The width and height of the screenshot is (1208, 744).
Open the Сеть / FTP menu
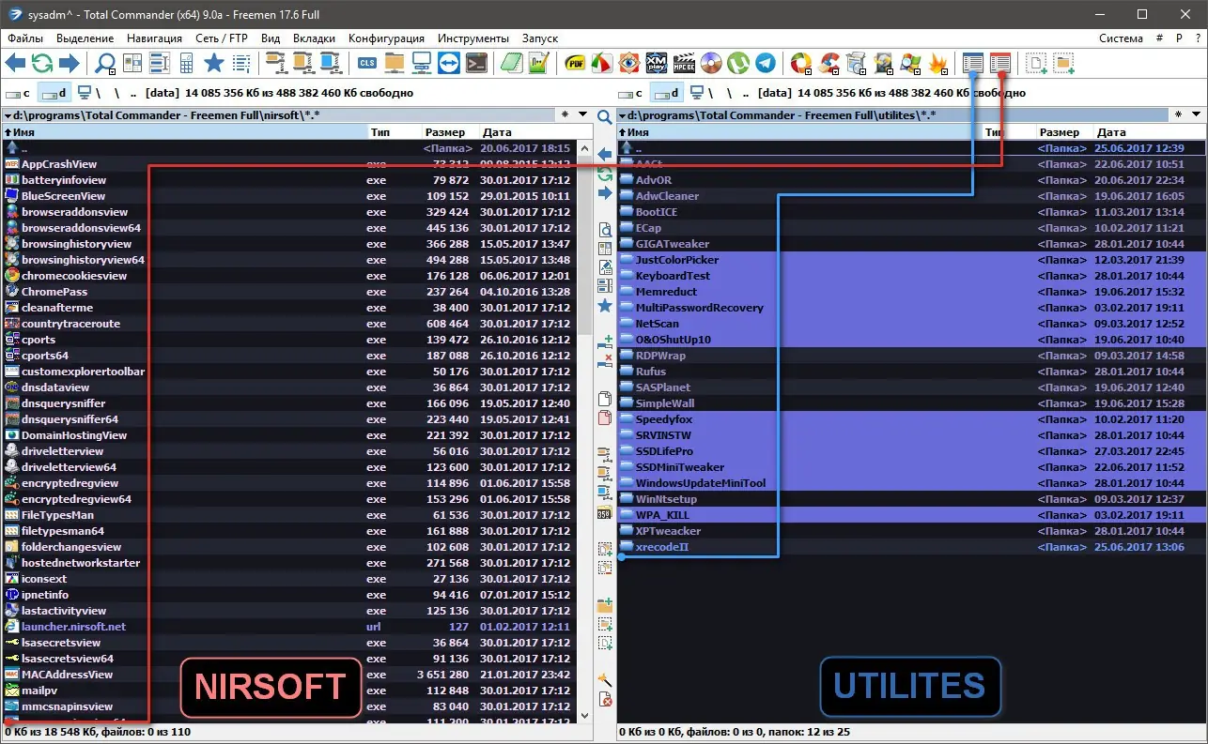[x=222, y=38]
